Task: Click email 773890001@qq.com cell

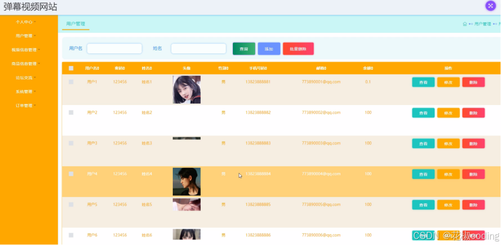Action: [321, 82]
